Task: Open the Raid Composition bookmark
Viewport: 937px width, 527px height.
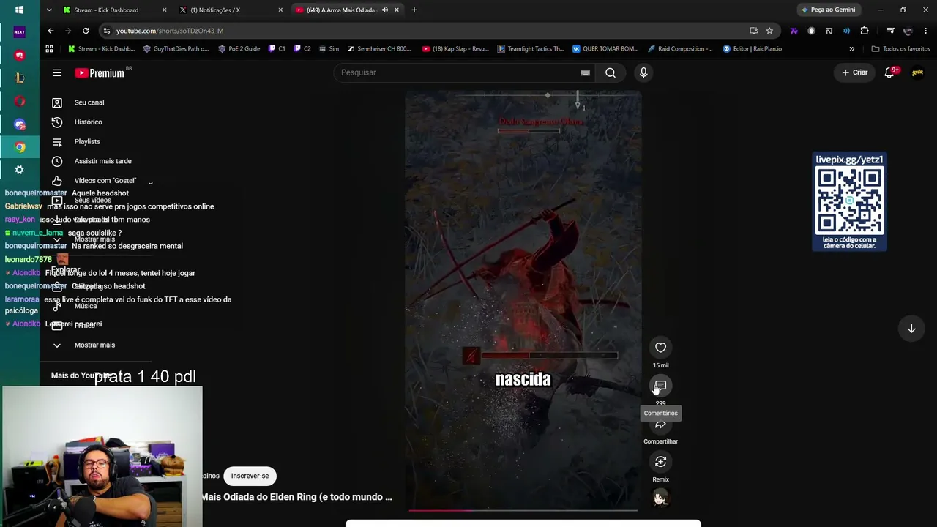Action: (x=680, y=49)
